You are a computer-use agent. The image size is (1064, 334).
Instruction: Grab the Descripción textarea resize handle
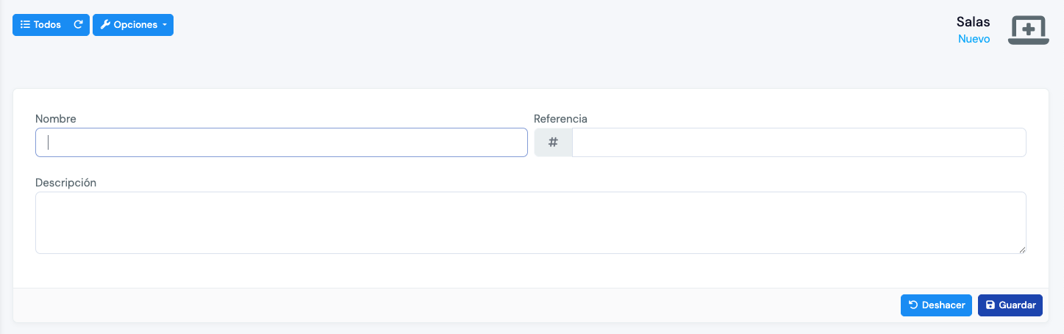click(x=1022, y=250)
